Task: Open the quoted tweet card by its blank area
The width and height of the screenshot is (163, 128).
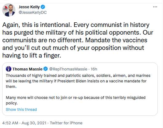Action: tap(94, 110)
